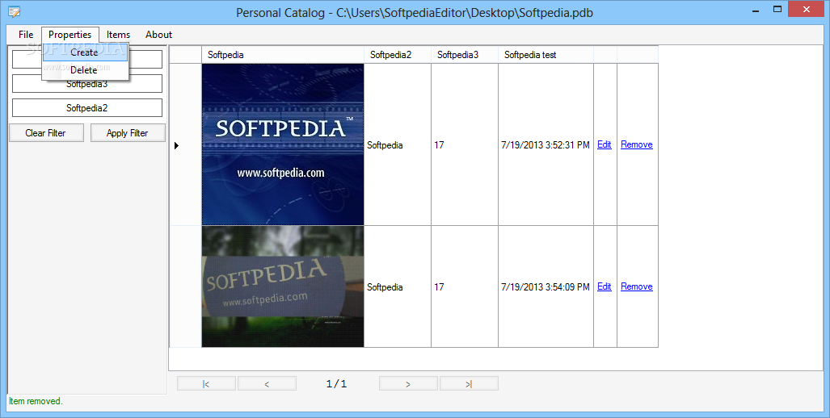Click the 17 cell in second row
Image resolution: width=830 pixels, height=418 pixels.
click(x=465, y=286)
